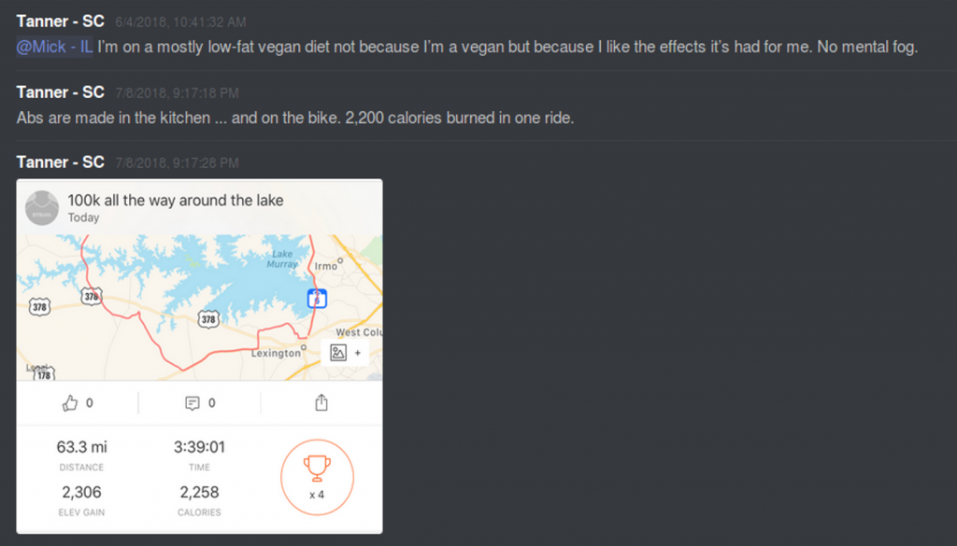Click Tanner - SC username above the vegan diet message

tap(60, 21)
